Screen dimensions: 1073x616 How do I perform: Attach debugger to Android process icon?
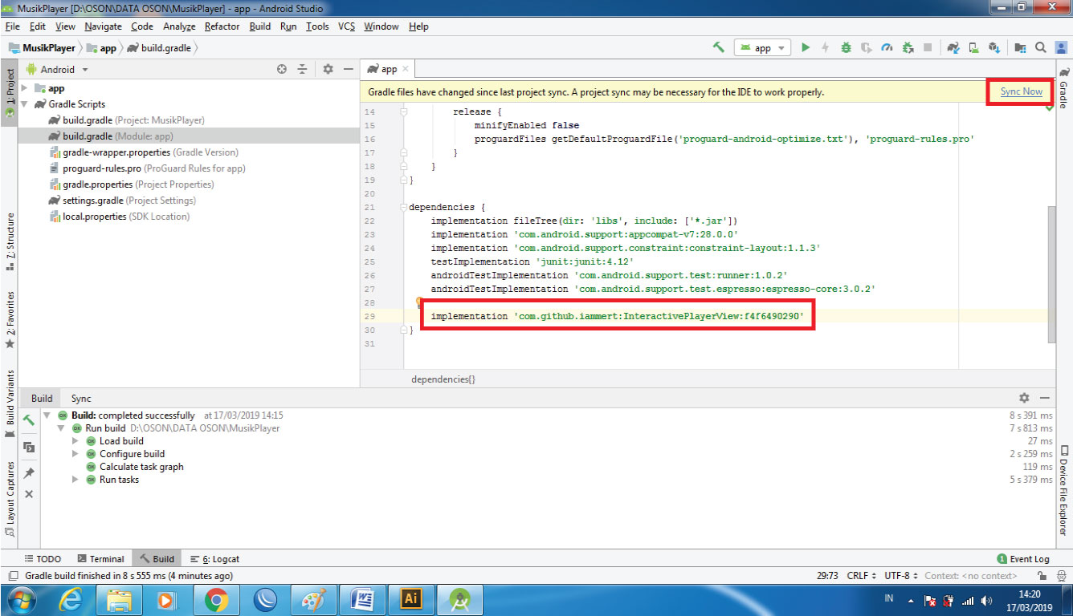click(x=908, y=47)
